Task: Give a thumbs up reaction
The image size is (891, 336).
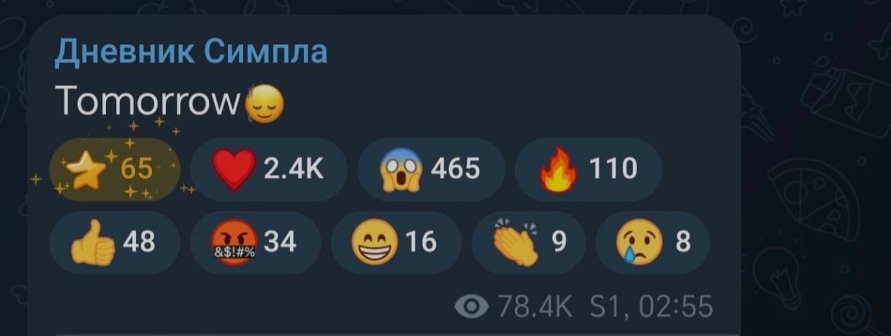Action: coord(93,243)
